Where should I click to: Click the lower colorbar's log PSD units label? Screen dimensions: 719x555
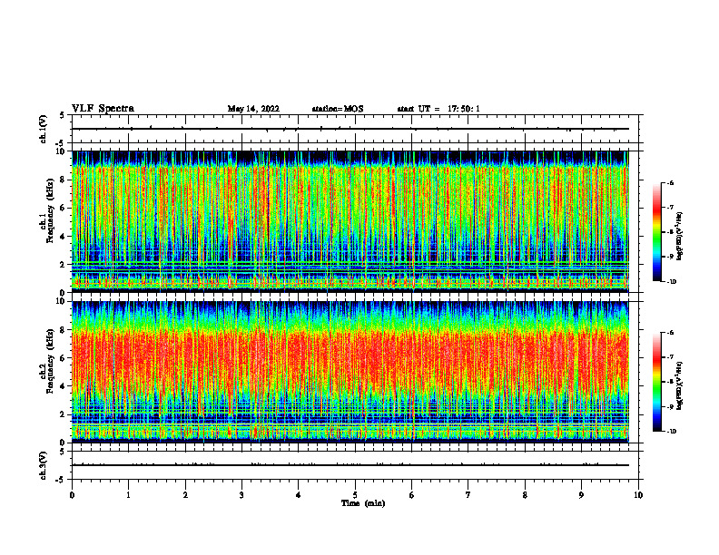[x=680, y=386]
